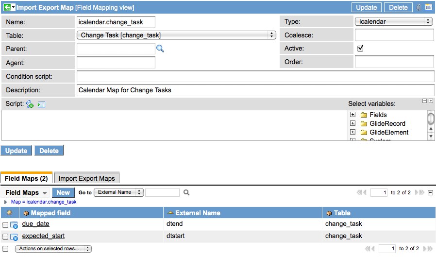Select the due_date row checkbox

pos(5,224)
